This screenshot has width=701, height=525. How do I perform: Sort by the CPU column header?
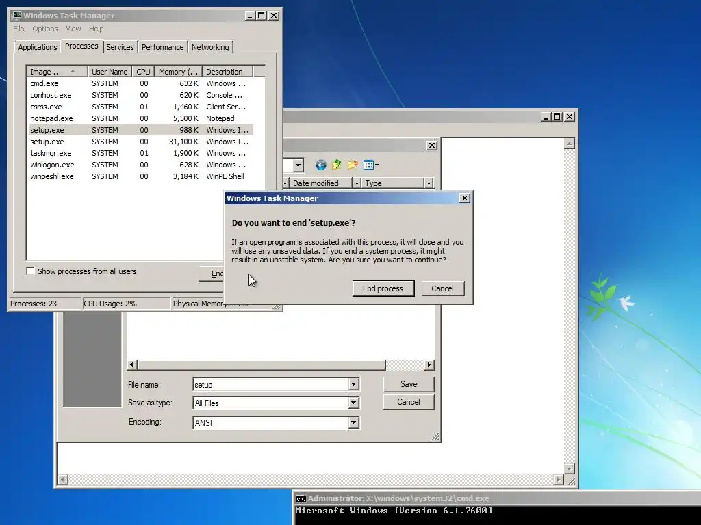[x=144, y=71]
